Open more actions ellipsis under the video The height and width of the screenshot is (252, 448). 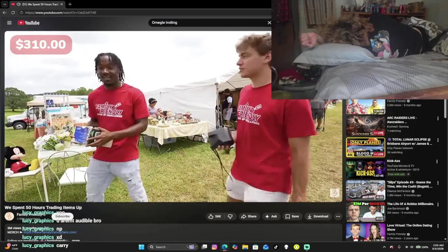pyautogui.click(x=338, y=216)
